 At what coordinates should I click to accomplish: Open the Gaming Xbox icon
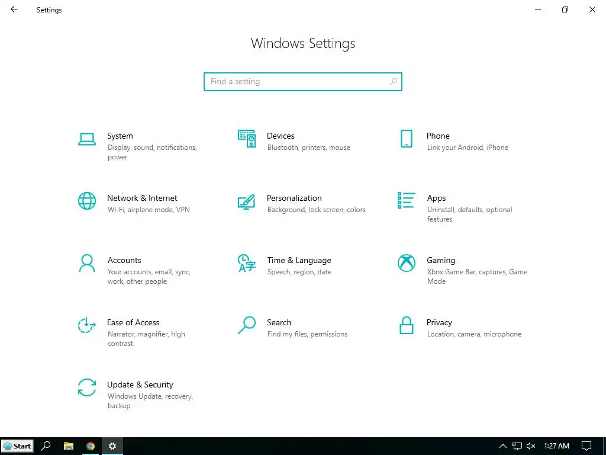[406, 263]
